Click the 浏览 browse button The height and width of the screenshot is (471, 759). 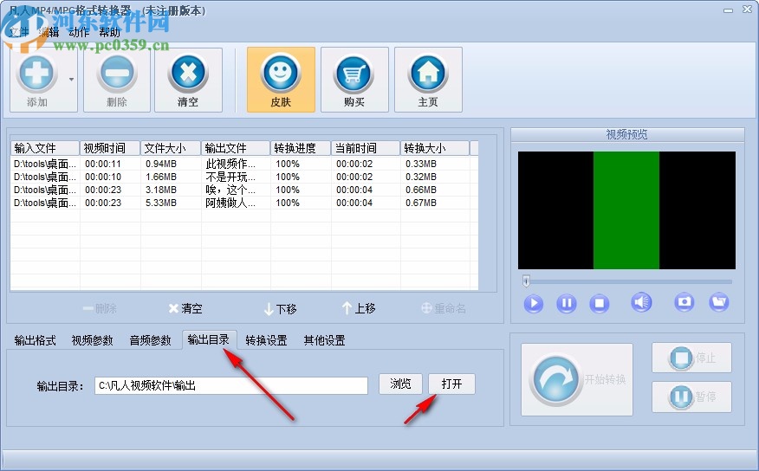point(401,384)
